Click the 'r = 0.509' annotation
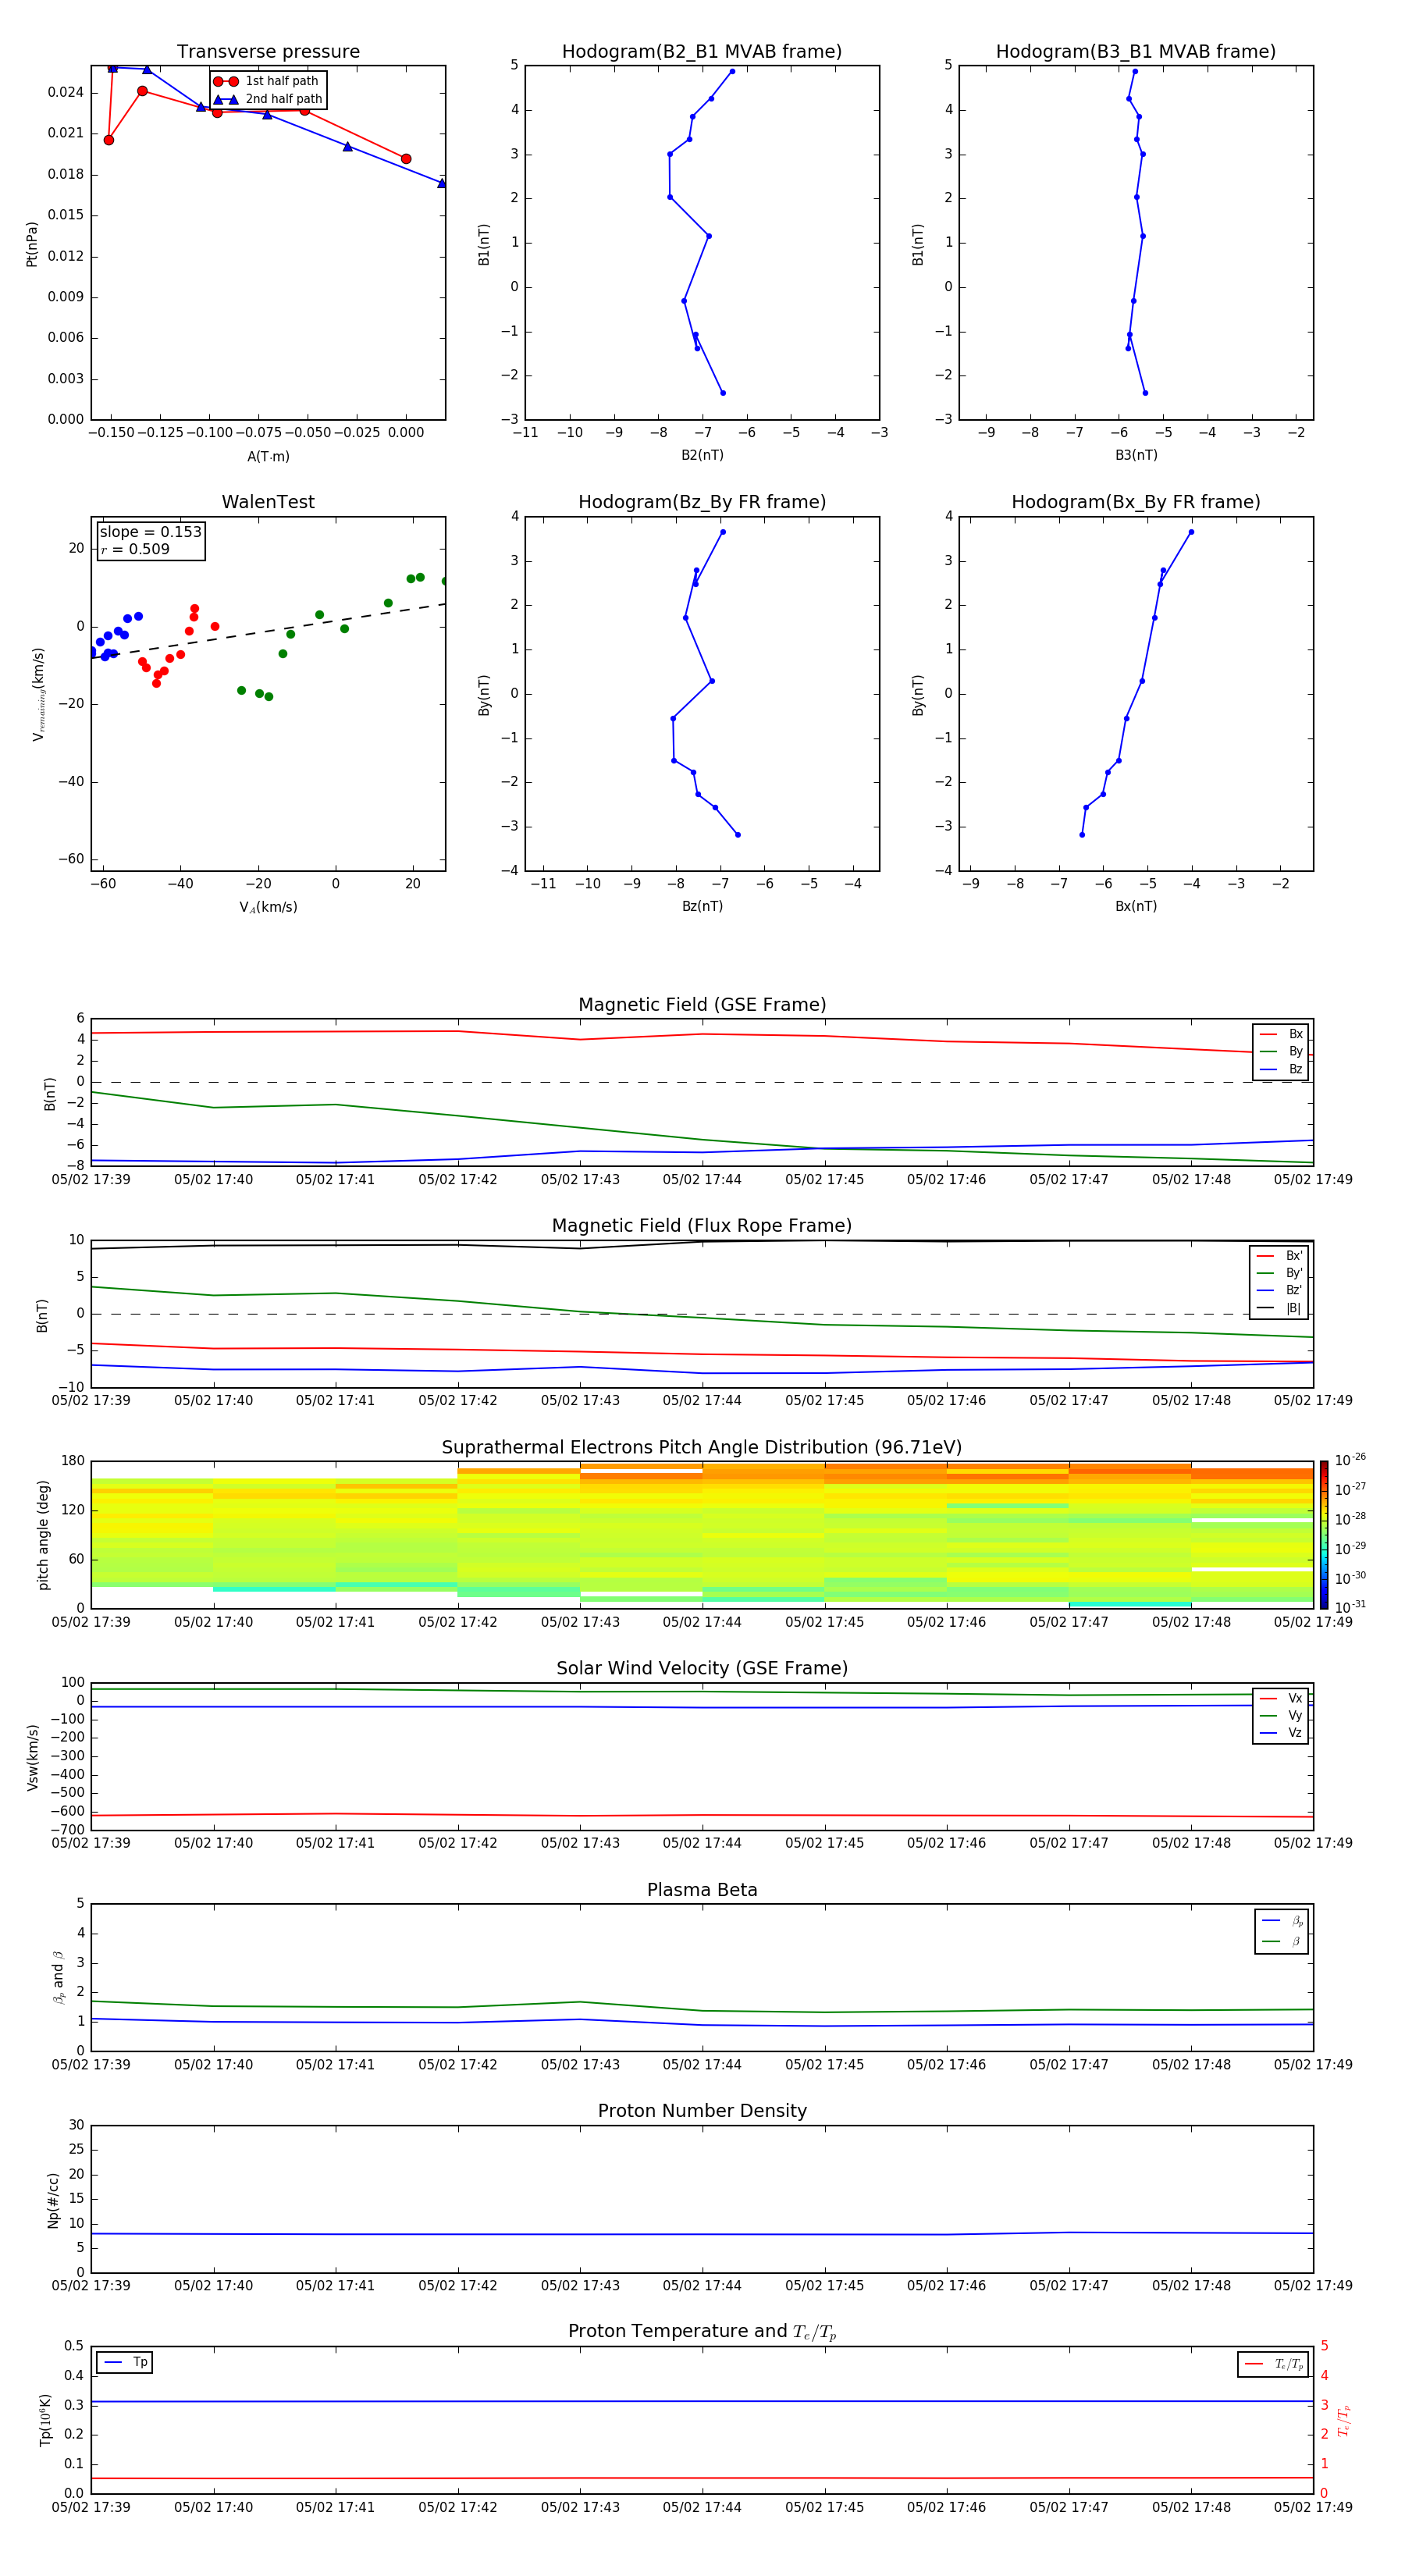 pyautogui.click(x=135, y=549)
